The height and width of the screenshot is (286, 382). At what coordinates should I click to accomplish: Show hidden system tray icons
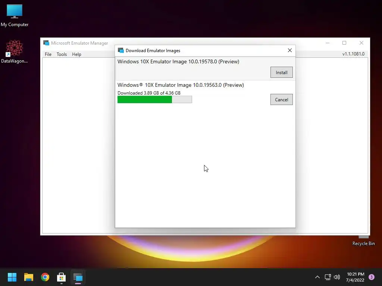coord(317,277)
